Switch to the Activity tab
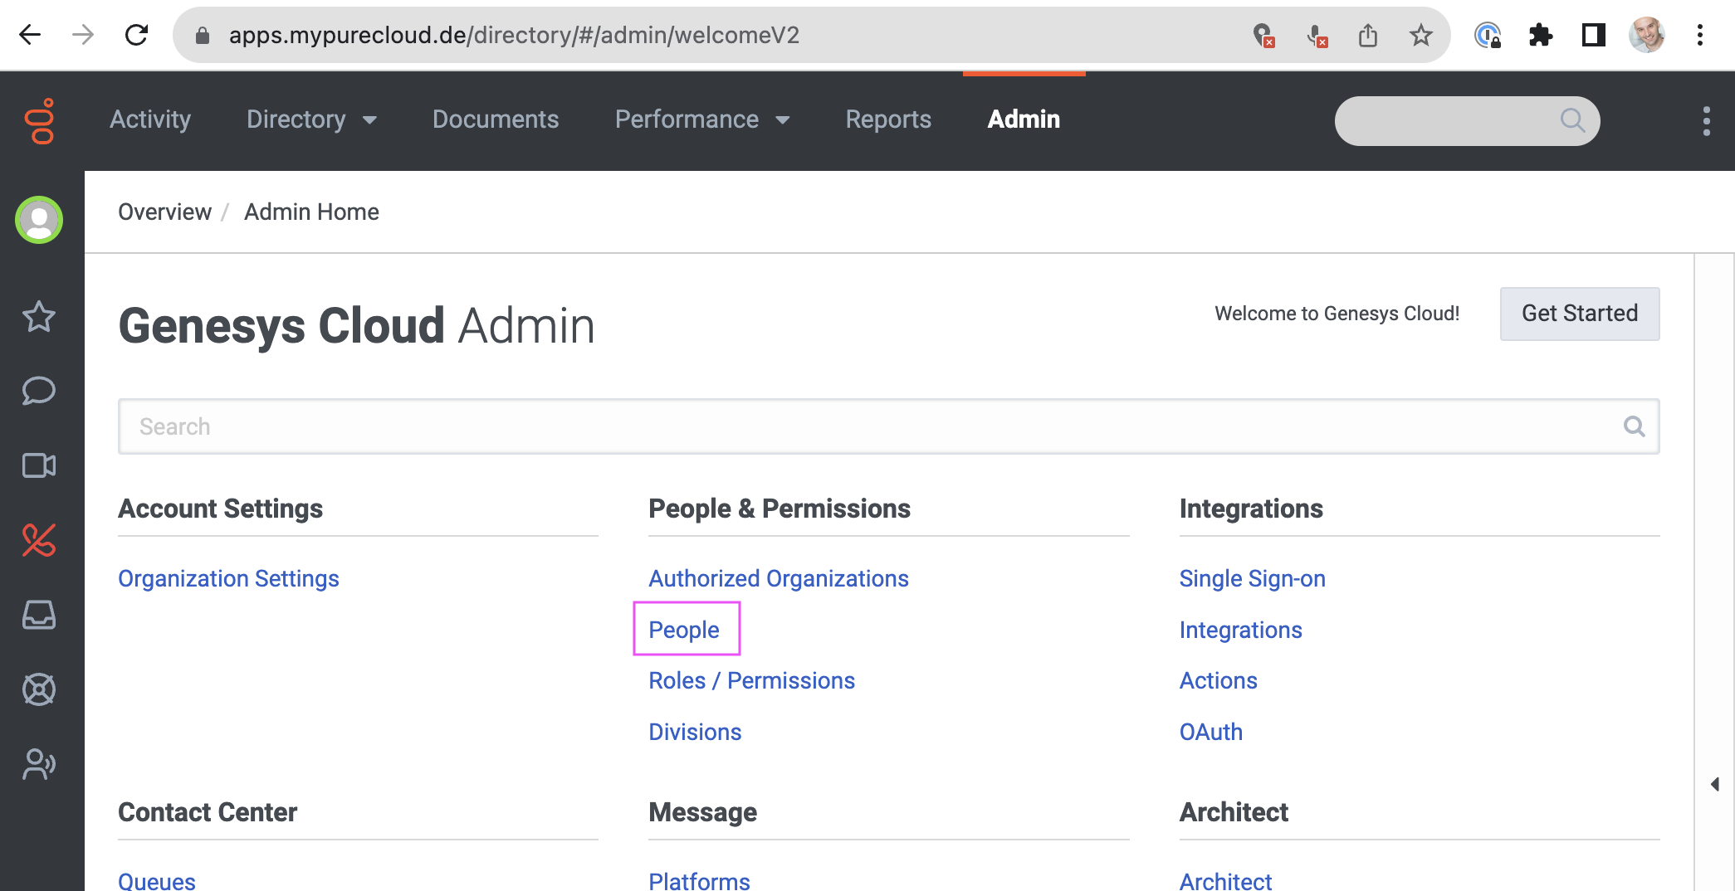1735x891 pixels. (x=150, y=119)
